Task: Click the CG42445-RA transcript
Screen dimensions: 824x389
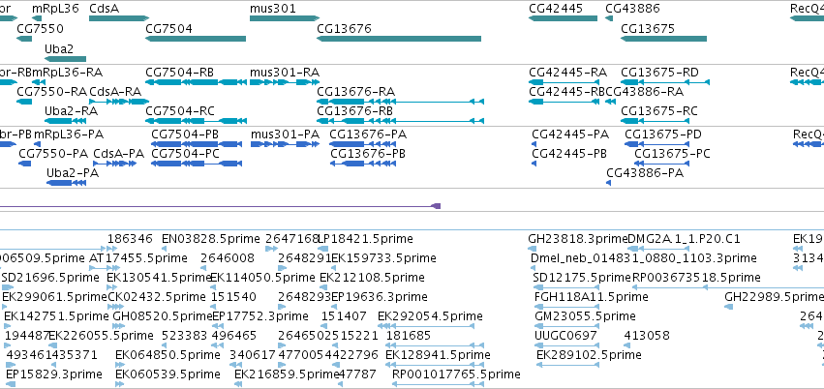Action: click(563, 82)
